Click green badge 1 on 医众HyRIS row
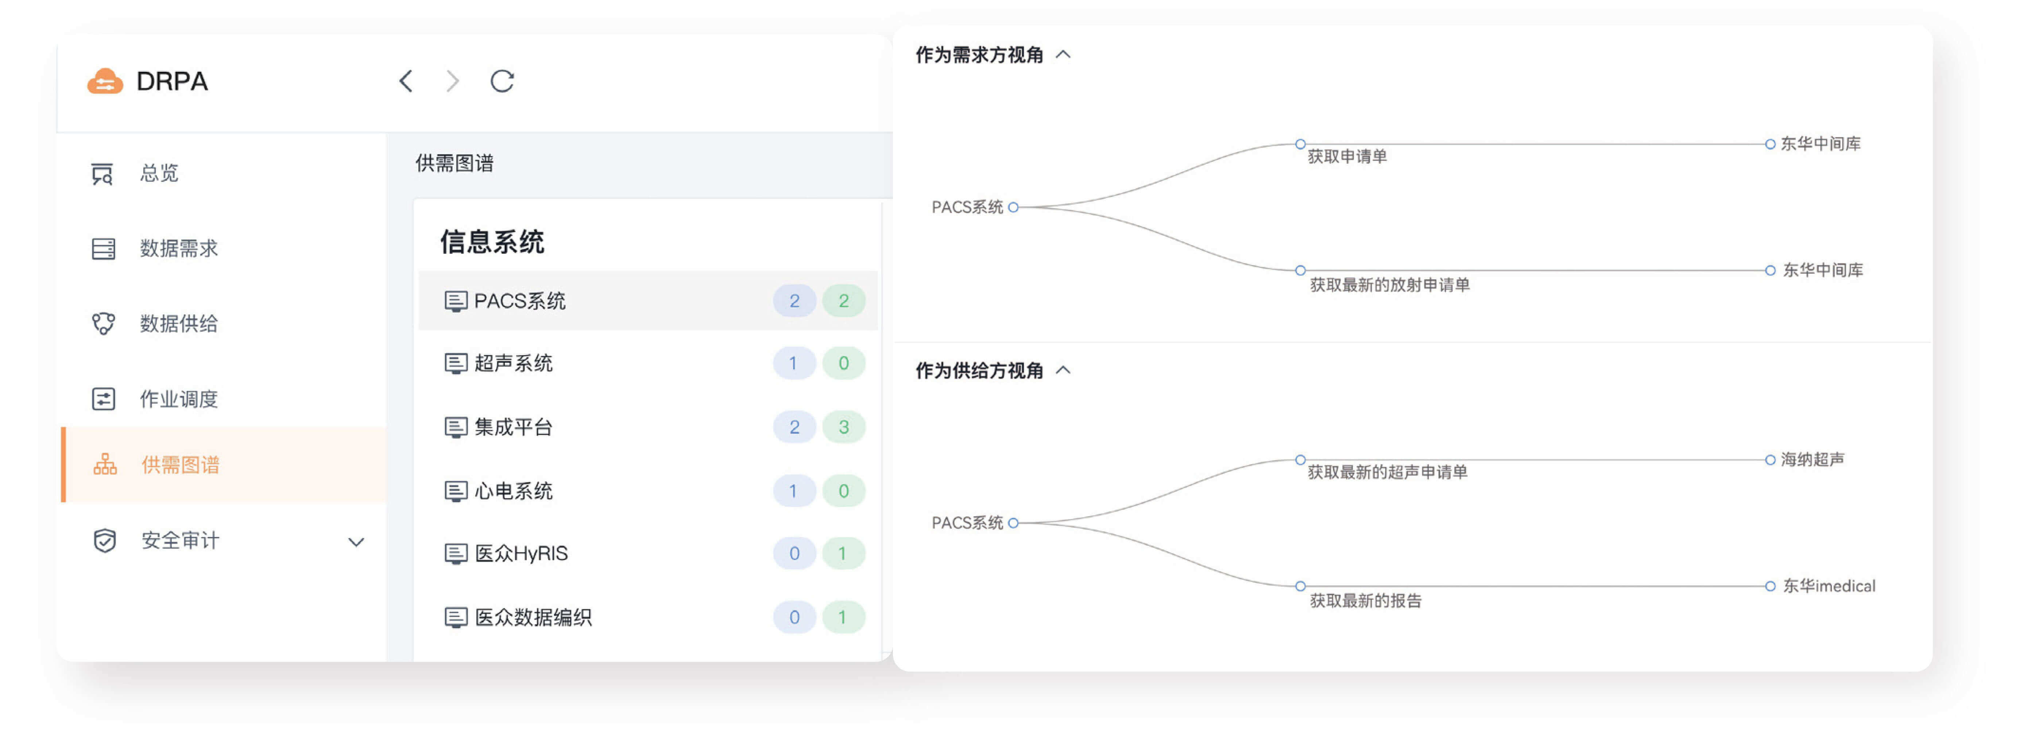The height and width of the screenshot is (731, 2019). [x=843, y=554]
